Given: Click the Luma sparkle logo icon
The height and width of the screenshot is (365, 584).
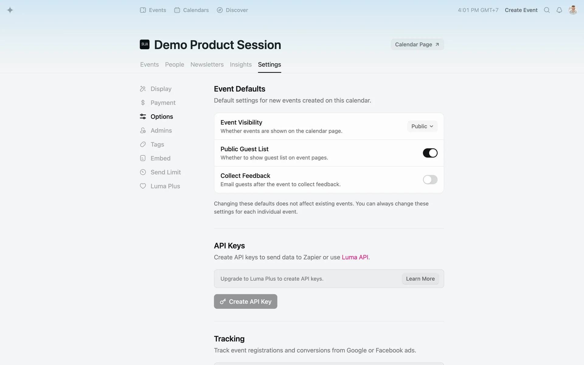Looking at the screenshot, I should [10, 10].
